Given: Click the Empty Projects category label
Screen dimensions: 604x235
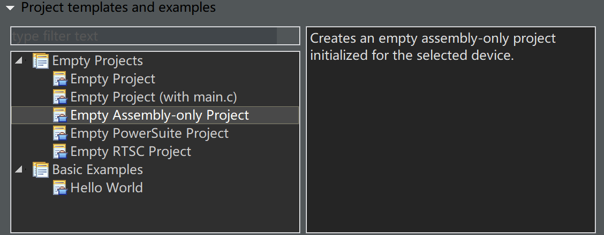Looking at the screenshot, I should coord(97,61).
